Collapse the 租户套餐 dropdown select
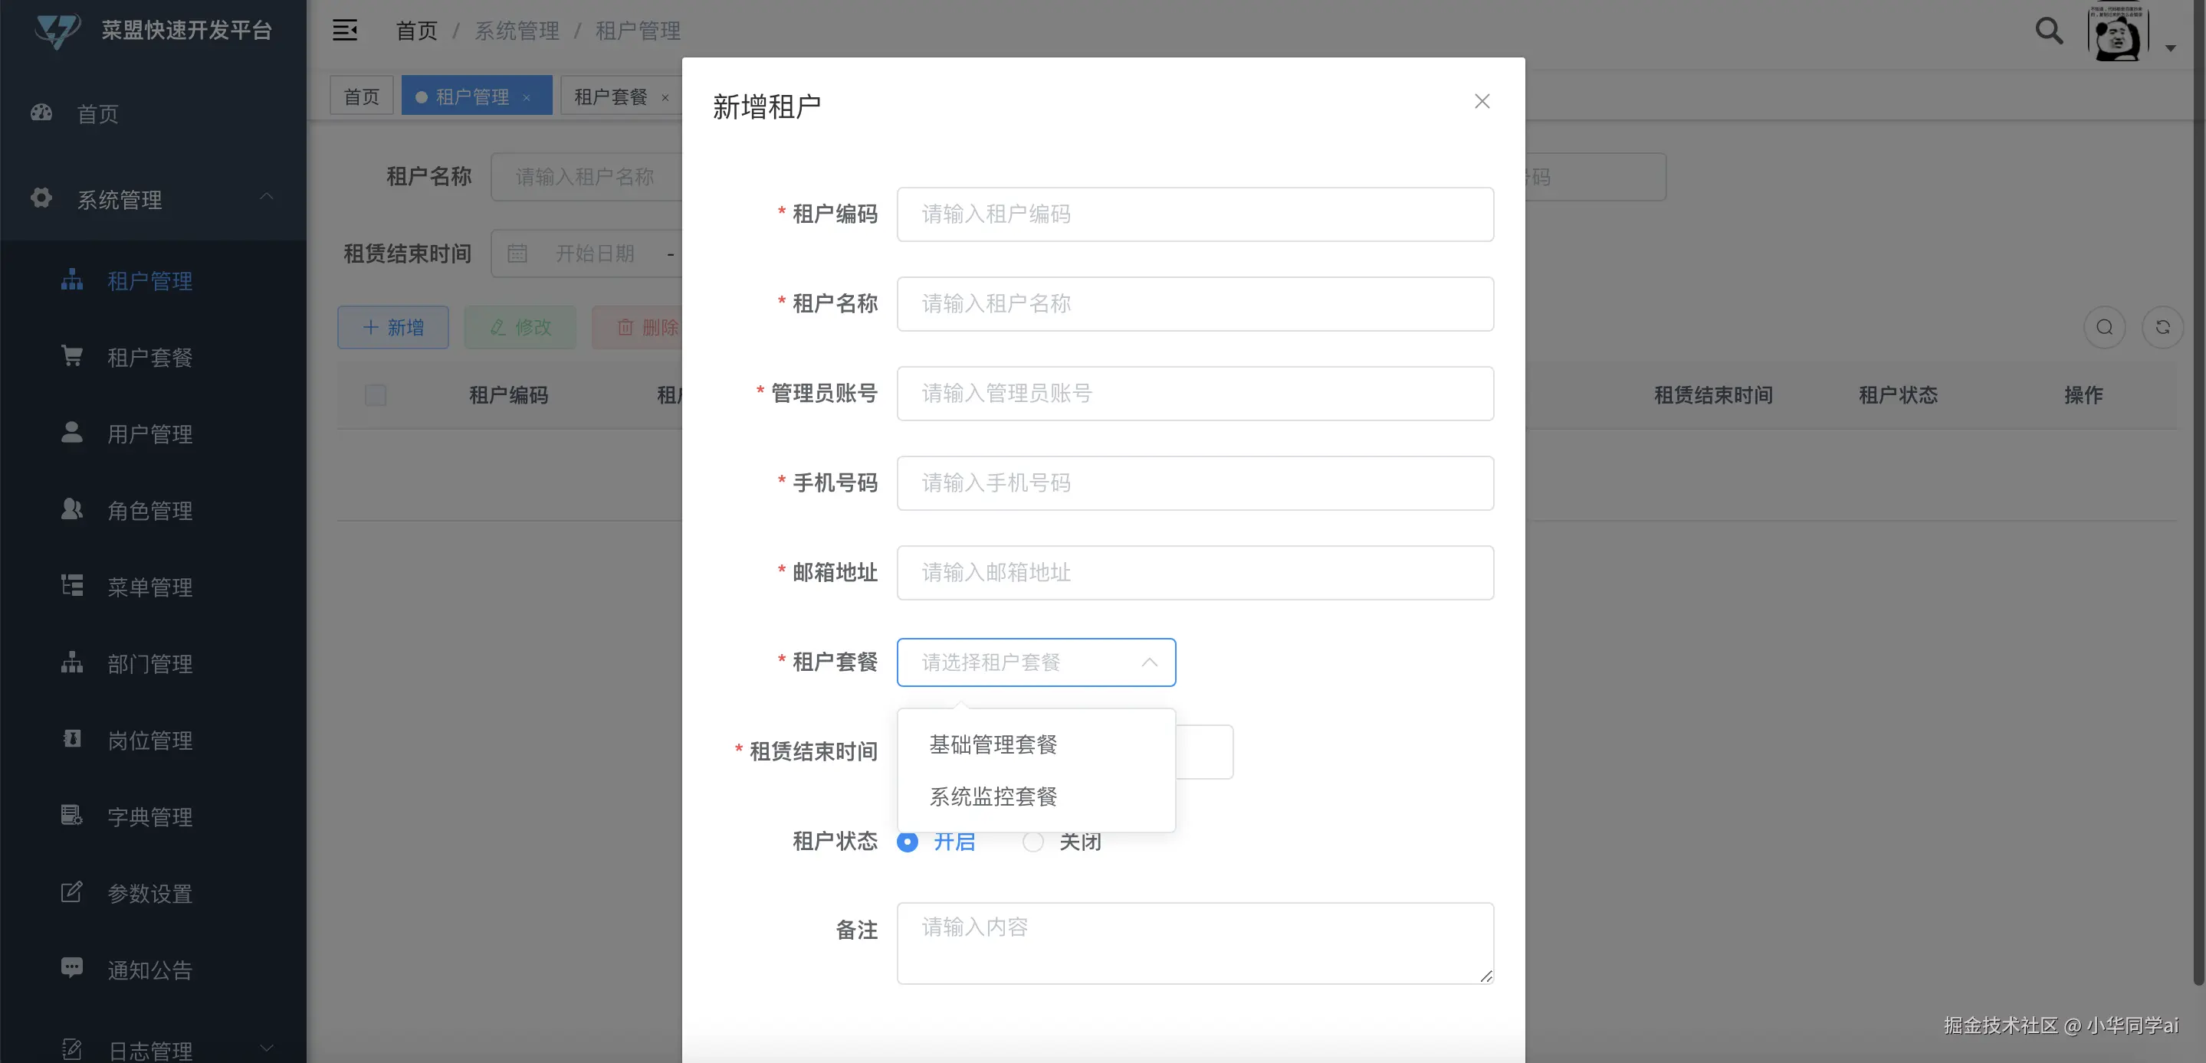 pyautogui.click(x=1036, y=662)
